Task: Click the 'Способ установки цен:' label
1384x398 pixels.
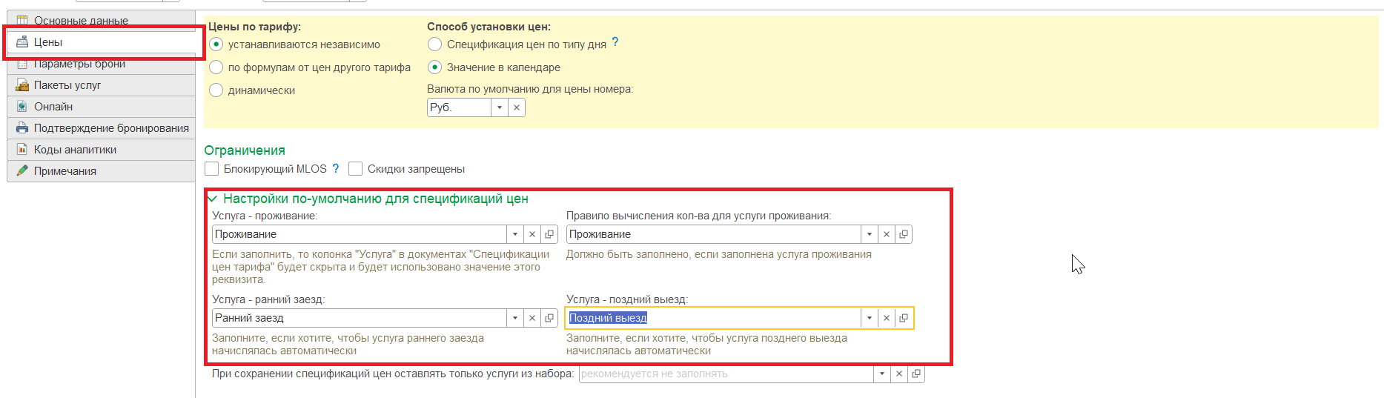Action: [489, 27]
